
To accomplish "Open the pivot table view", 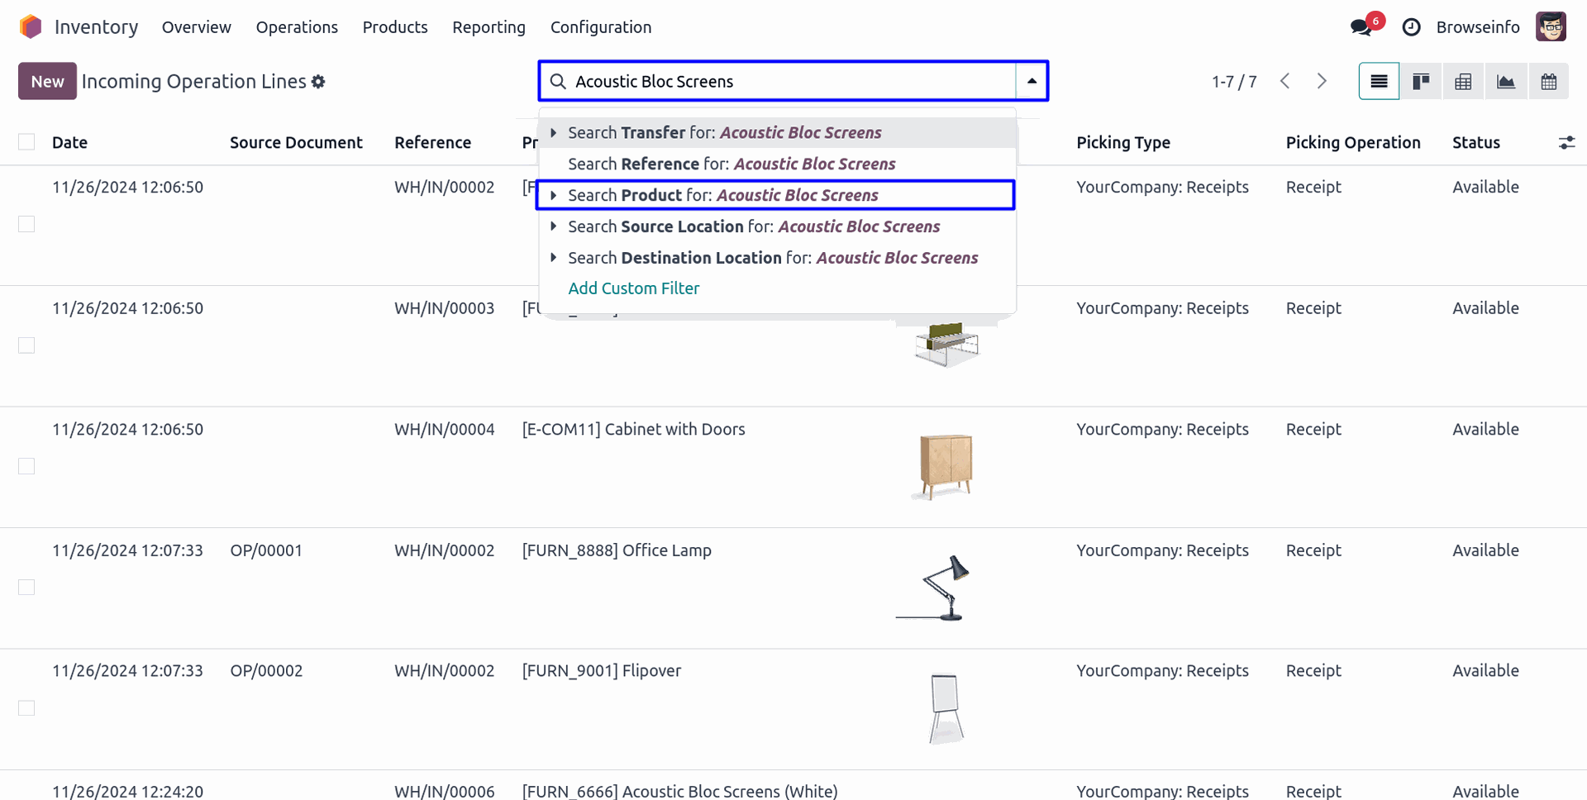I will [1463, 81].
